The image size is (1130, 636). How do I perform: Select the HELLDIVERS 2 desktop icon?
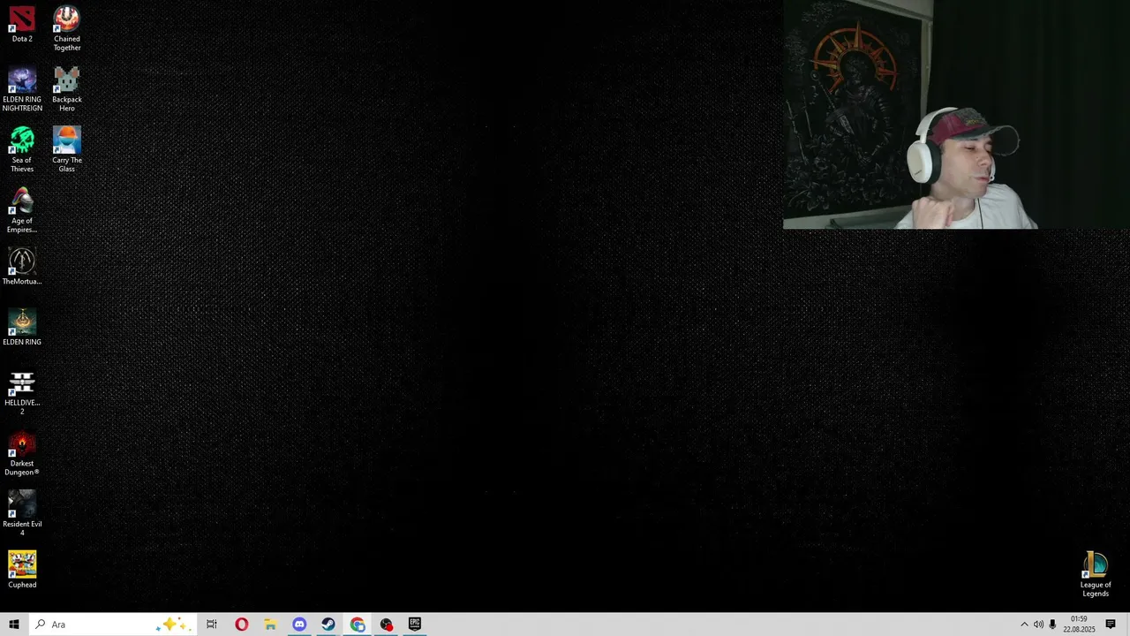22,393
